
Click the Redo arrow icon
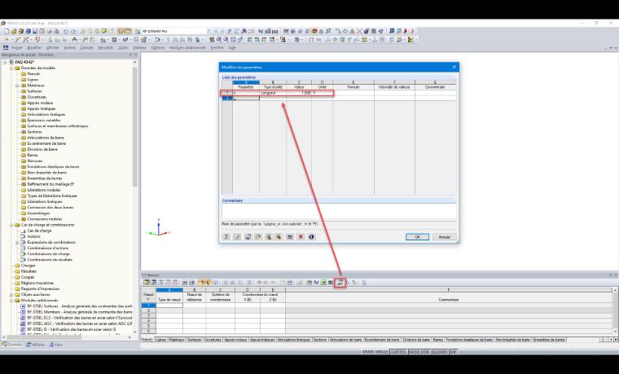point(74,31)
